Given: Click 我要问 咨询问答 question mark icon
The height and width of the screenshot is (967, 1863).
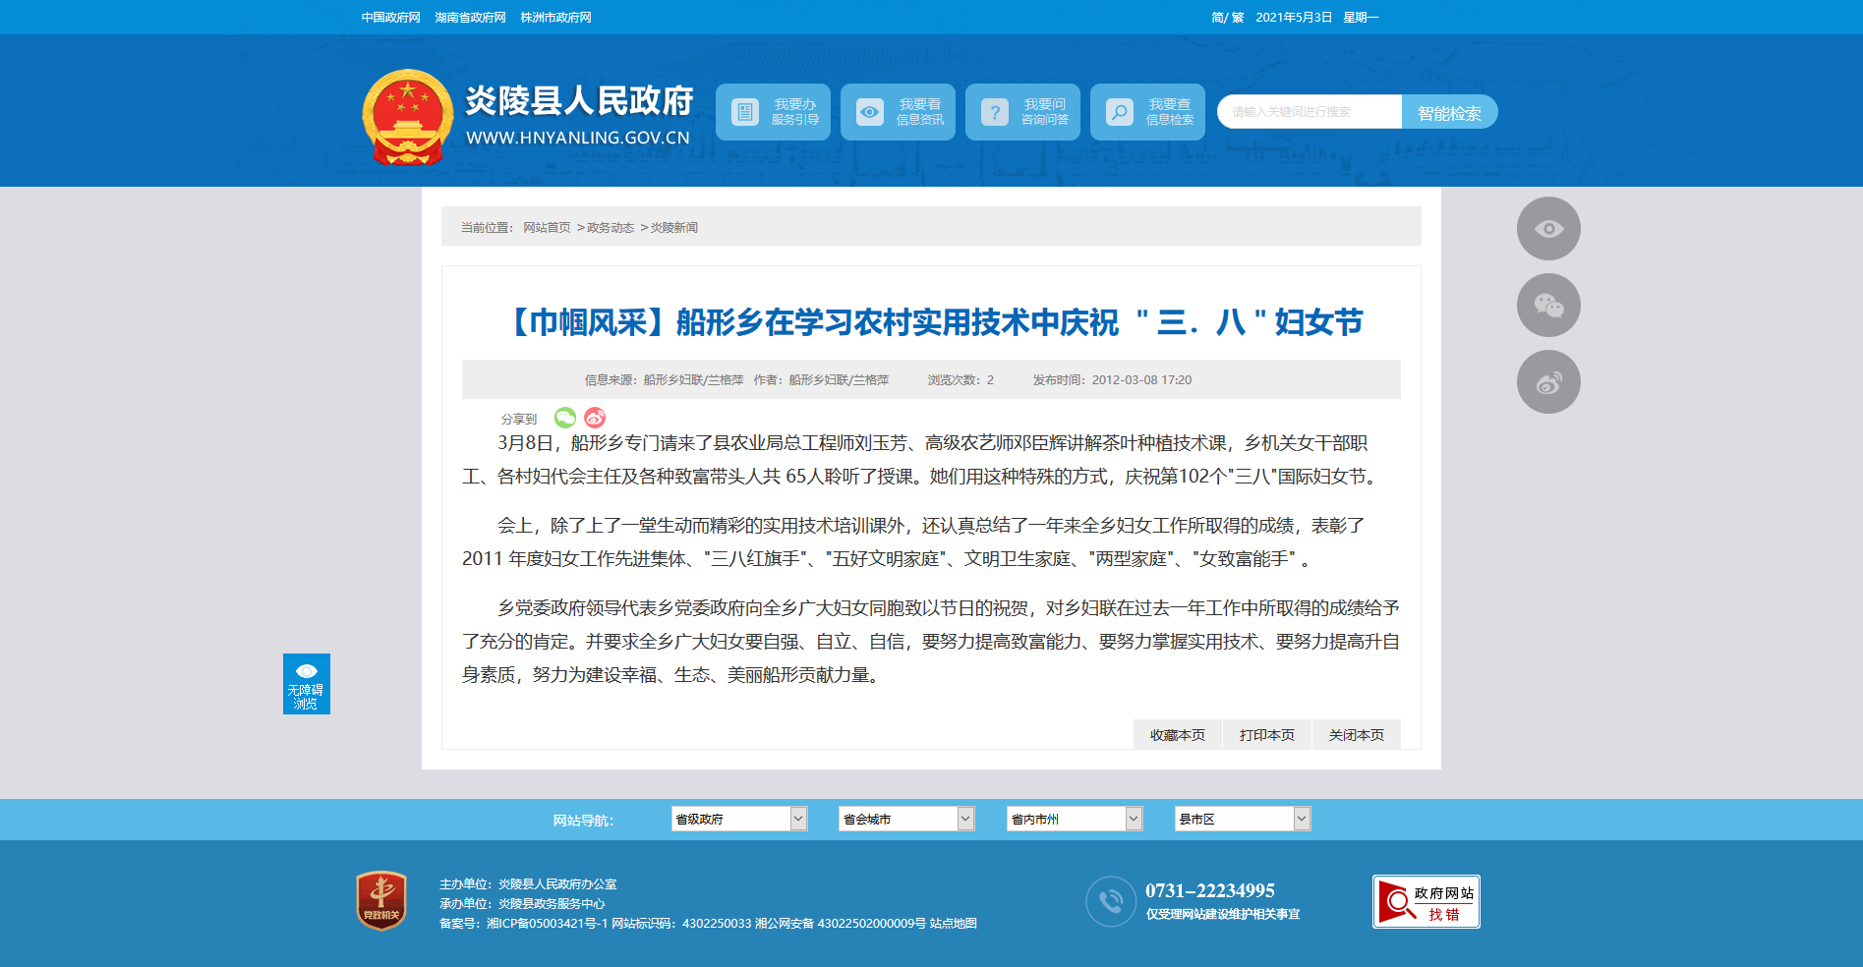Looking at the screenshot, I should pos(995,112).
